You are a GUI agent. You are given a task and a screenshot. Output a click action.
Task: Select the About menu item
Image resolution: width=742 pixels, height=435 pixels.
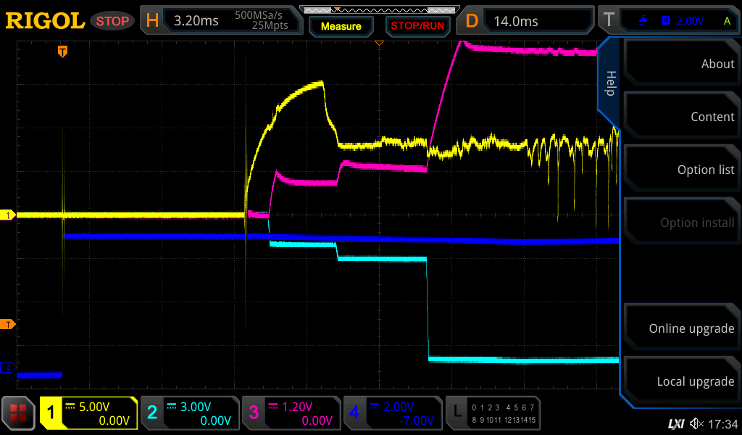680,64
